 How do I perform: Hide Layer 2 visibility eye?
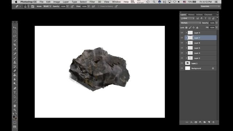(182, 58)
